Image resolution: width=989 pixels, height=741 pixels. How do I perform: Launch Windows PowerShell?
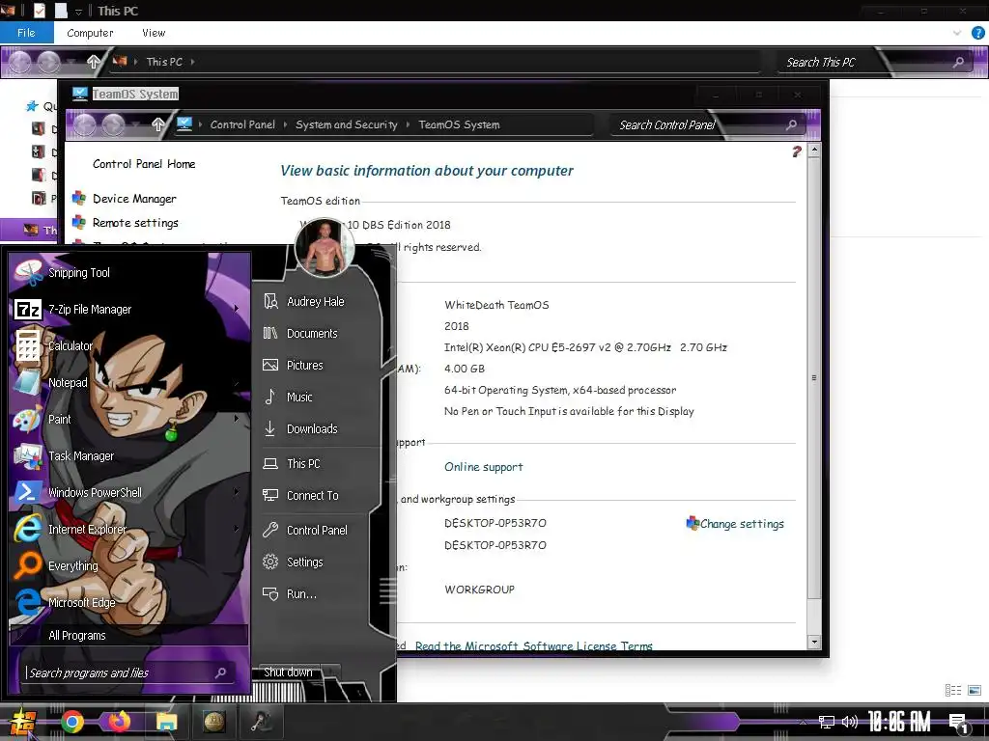[129, 492]
